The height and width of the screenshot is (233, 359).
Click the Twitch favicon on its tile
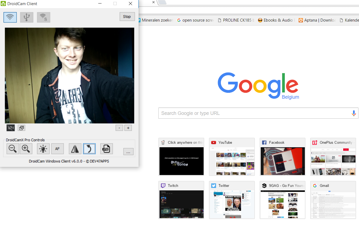(163, 186)
